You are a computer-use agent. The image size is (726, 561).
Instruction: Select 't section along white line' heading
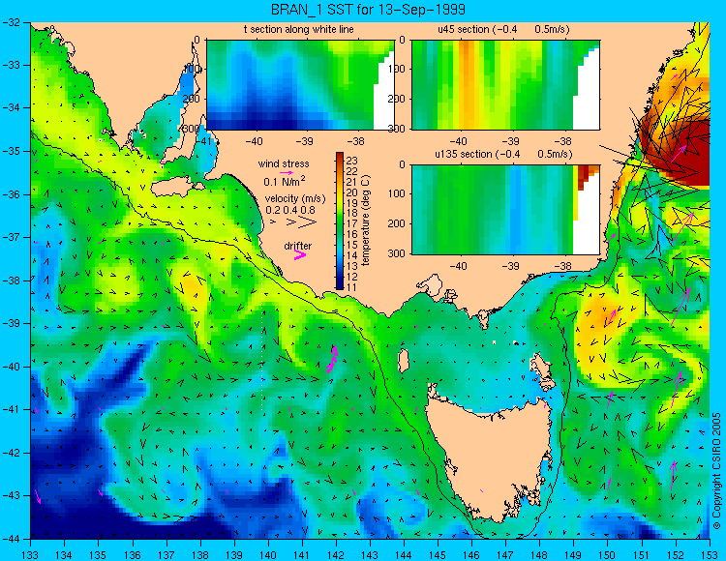point(299,30)
